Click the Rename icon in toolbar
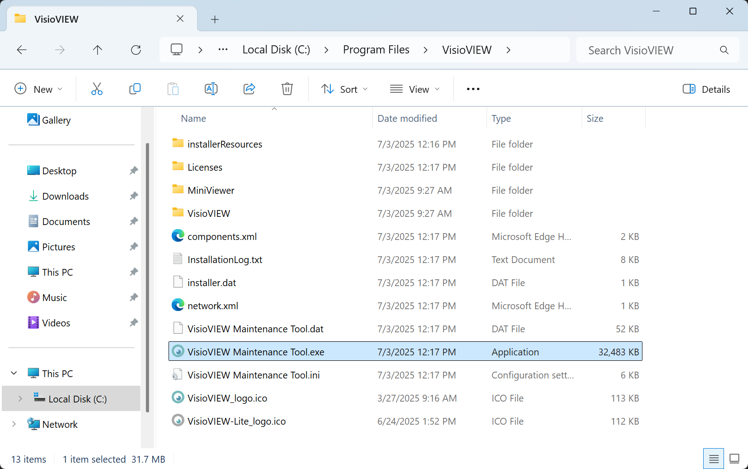Screen dimensions: 748x469 pos(211,89)
